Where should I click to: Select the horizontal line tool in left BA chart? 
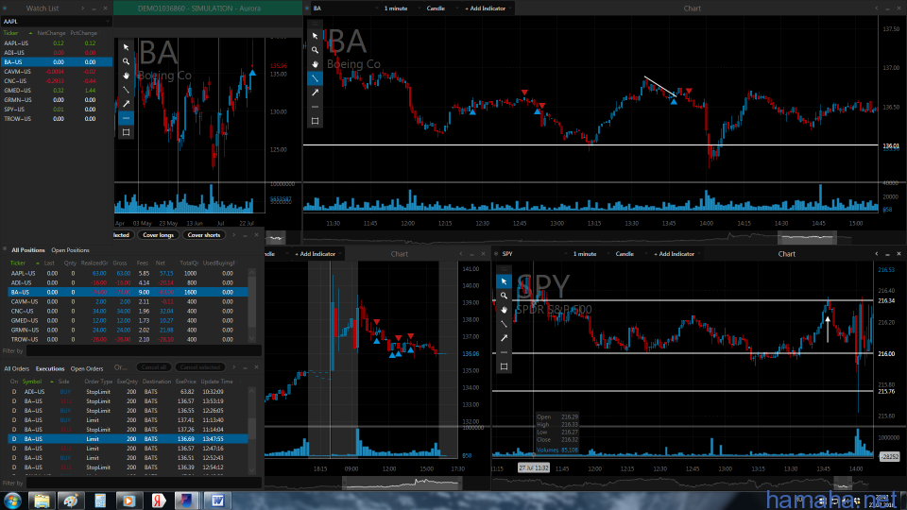click(x=126, y=118)
